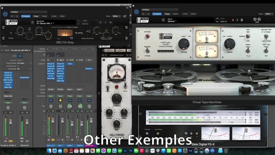Toggle the Auto release switch on FG-Grey
Image resolution: width=275 pixels, height=155 pixels.
29,28
